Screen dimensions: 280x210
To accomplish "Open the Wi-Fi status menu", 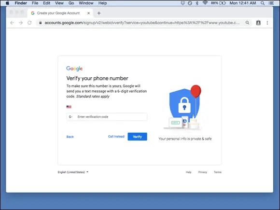I will pyautogui.click(x=205, y=3).
